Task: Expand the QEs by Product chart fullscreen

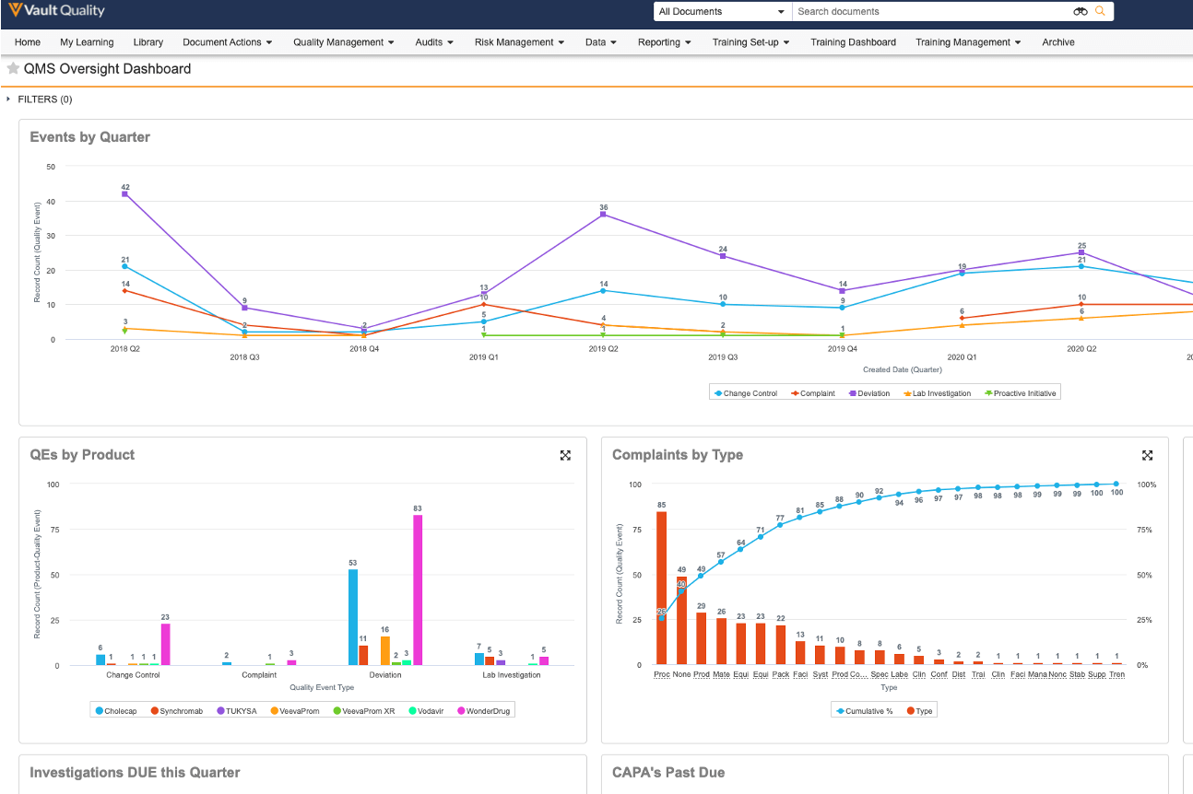Action: 565,455
